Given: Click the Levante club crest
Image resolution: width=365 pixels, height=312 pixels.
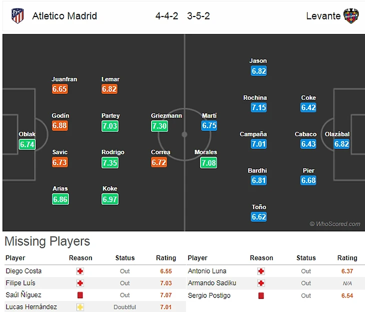Looking at the screenshot, I should point(351,16).
